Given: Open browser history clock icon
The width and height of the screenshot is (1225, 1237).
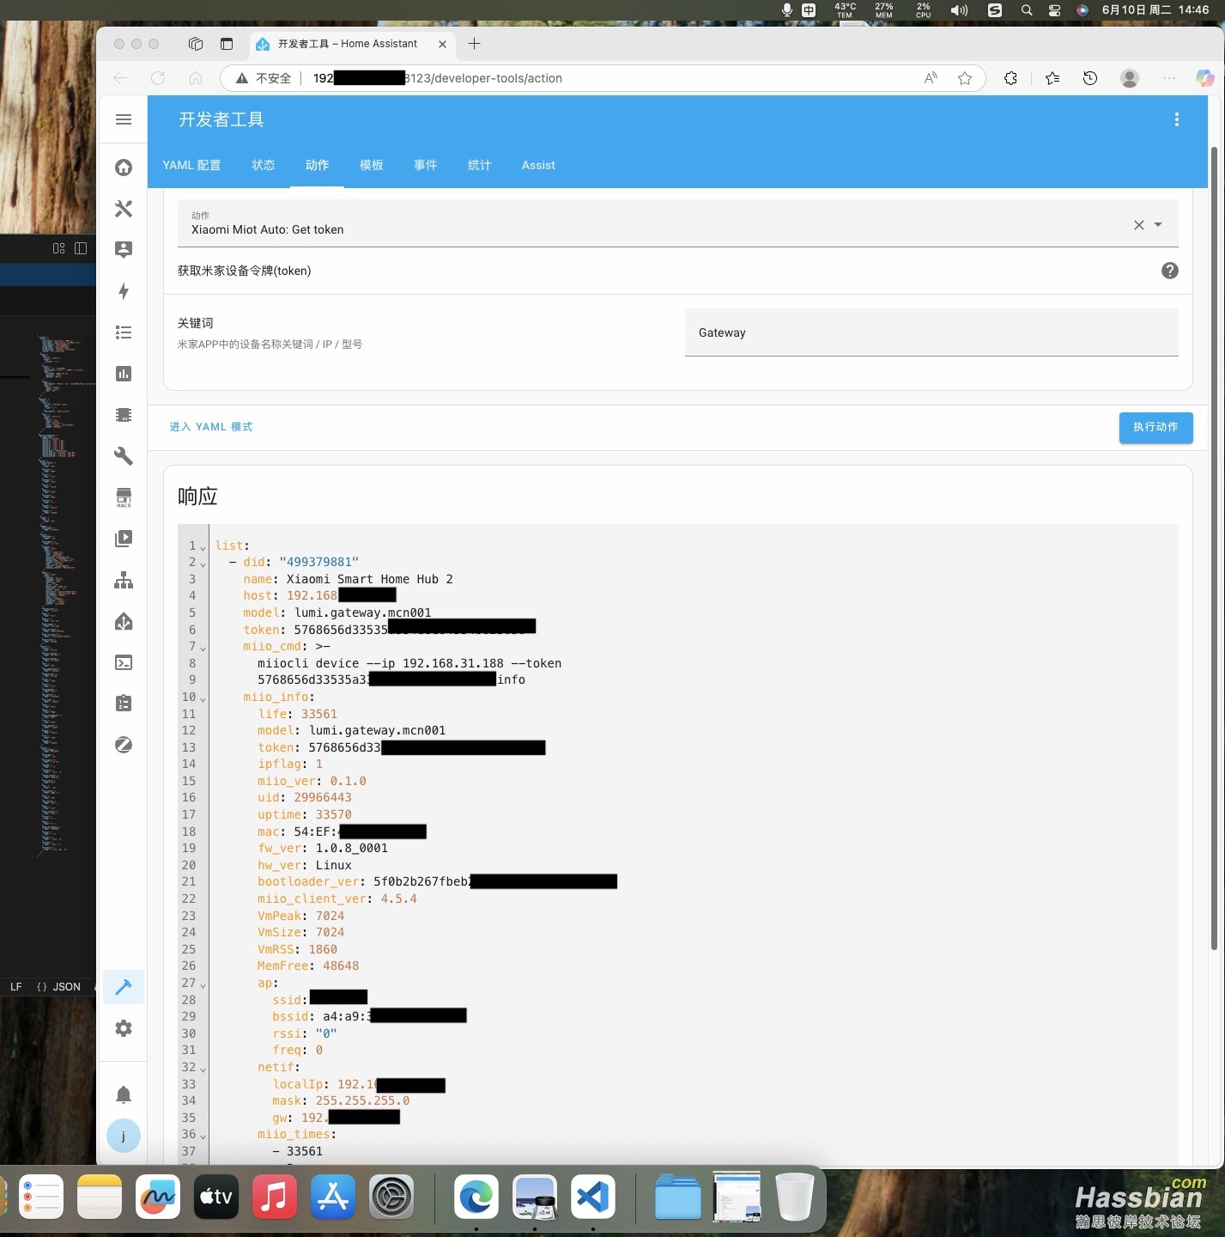Looking at the screenshot, I should pos(1090,78).
